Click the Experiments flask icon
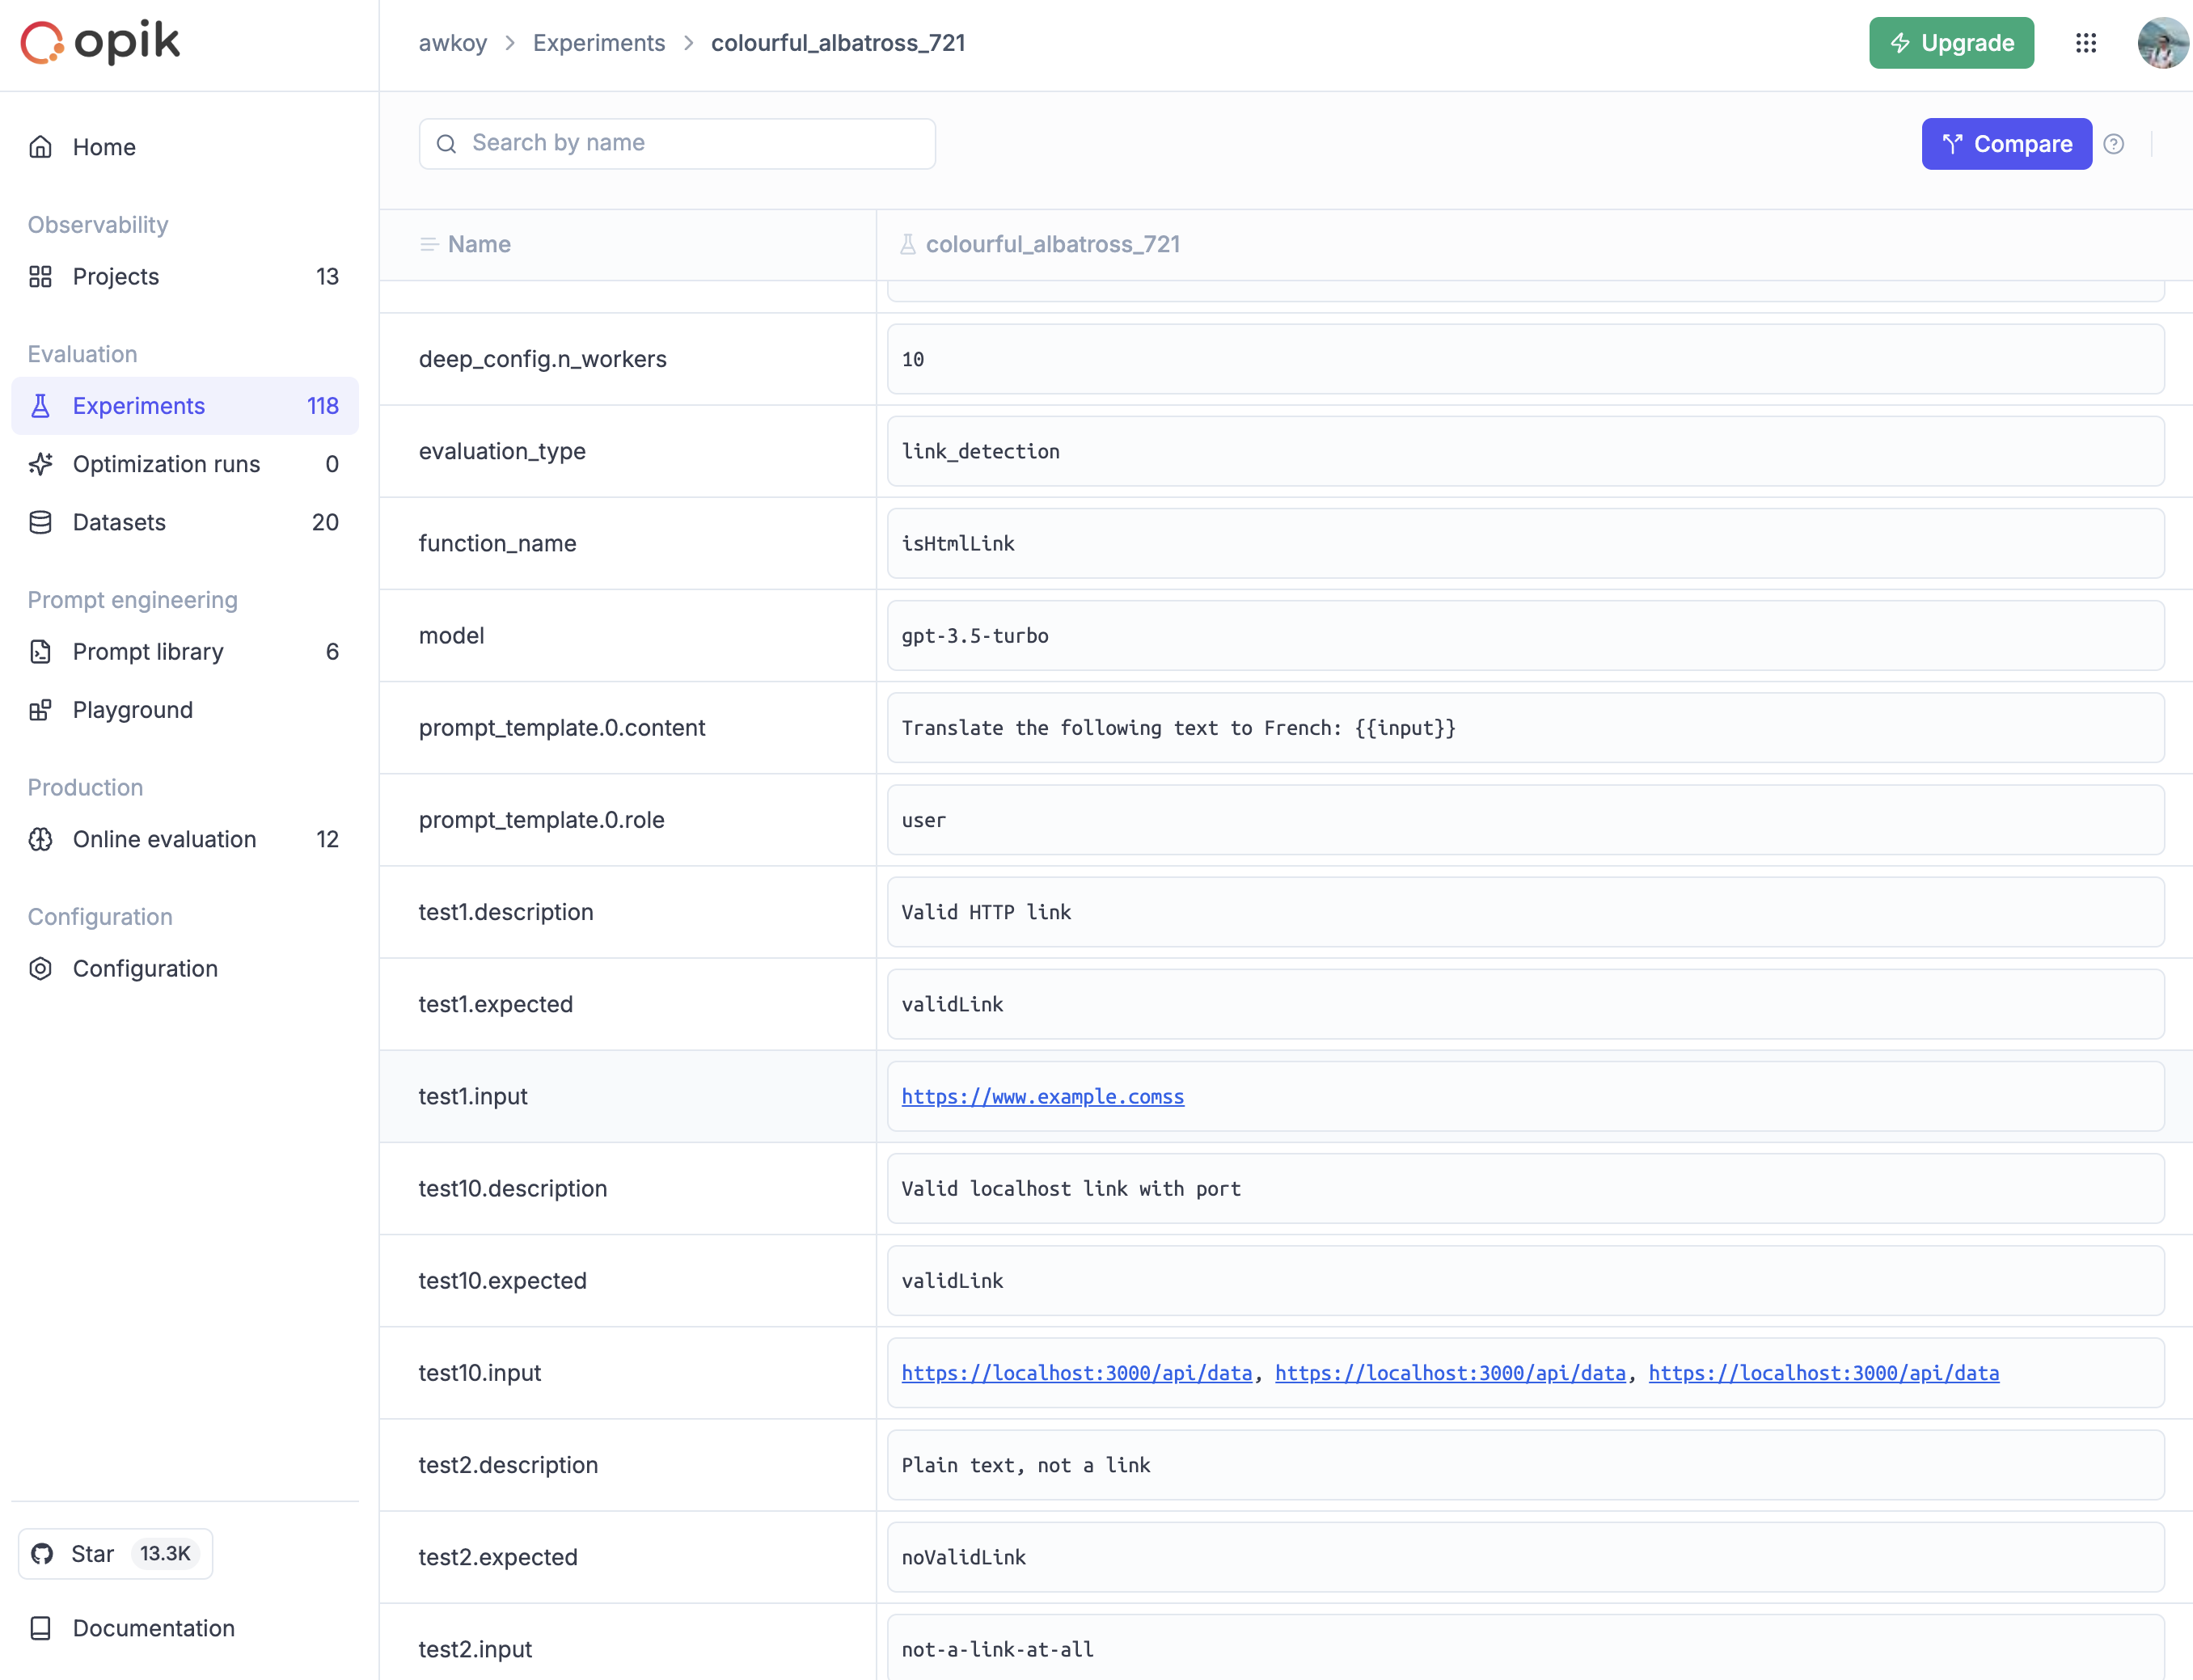 tap(40, 405)
